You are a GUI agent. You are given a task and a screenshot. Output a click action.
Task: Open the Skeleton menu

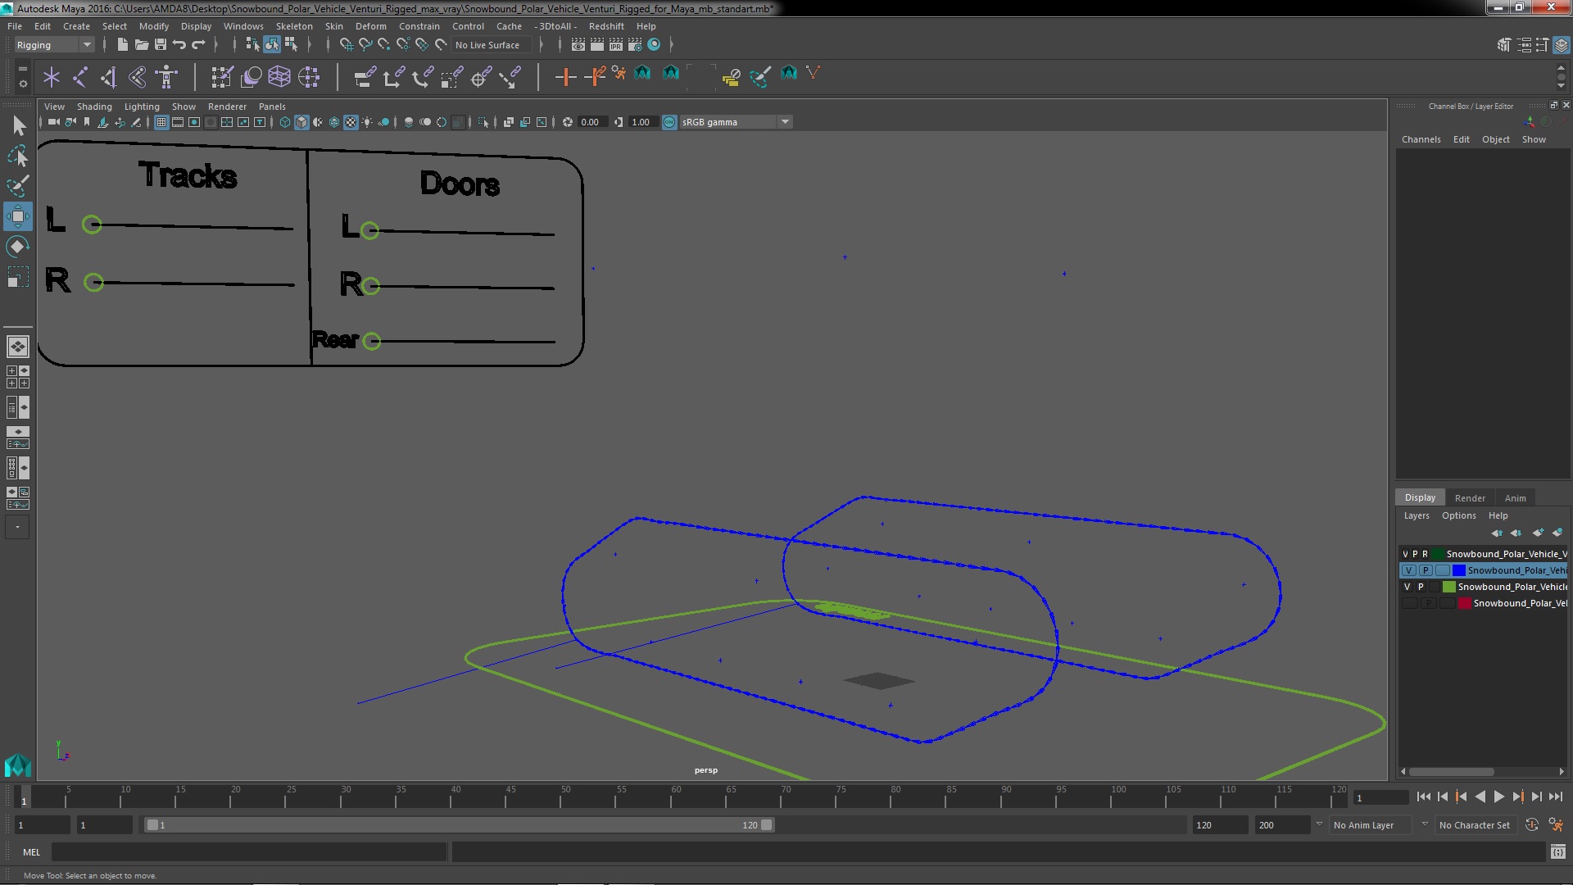293,26
